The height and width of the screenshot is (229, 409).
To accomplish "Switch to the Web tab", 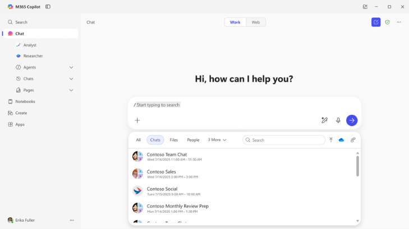I will coord(256,22).
